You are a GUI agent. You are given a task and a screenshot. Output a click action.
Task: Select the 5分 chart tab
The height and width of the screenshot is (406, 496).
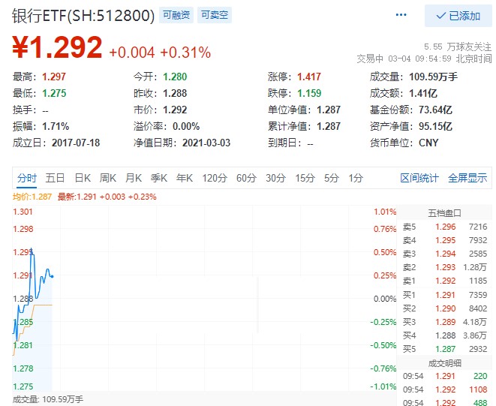click(332, 178)
